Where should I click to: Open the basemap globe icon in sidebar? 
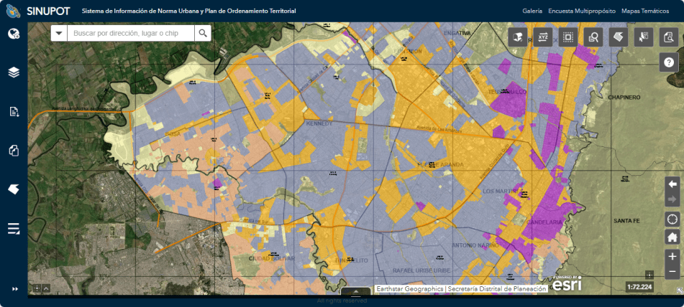tap(14, 34)
